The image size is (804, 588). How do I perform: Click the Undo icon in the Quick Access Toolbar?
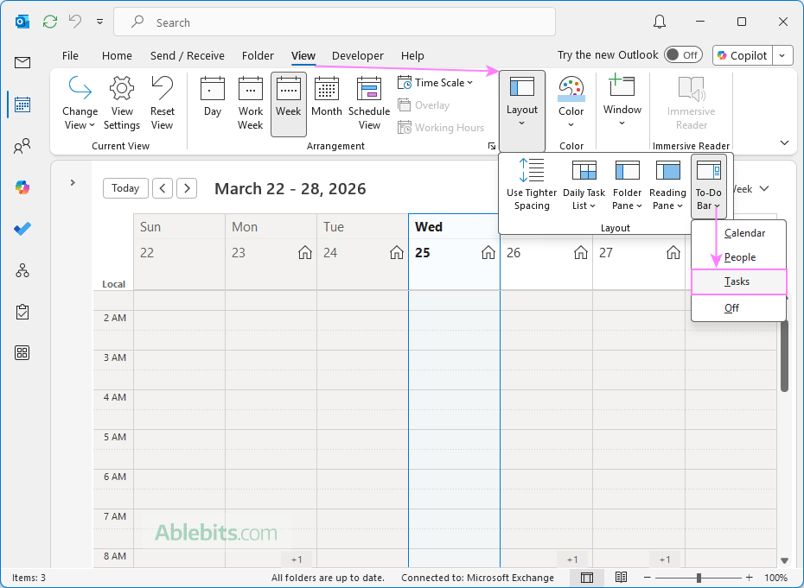[x=77, y=22]
